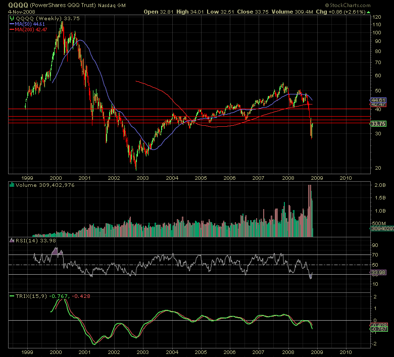
Task: Click the High 34.01 value in header
Action: coord(190,12)
